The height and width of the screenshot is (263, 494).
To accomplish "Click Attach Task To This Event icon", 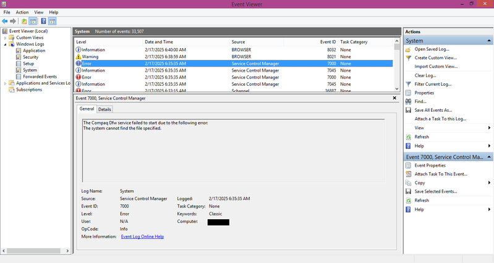I will (408, 174).
